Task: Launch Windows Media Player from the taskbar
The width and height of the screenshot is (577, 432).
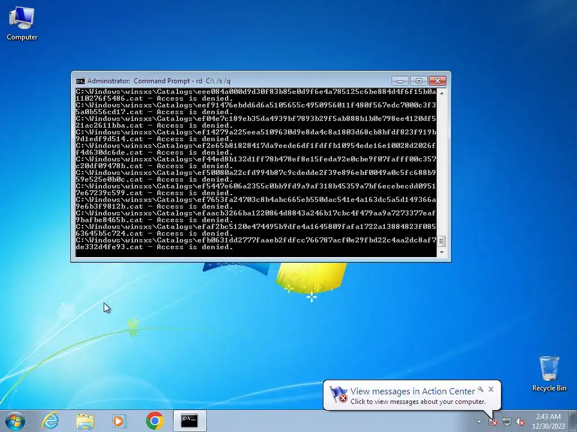Action: [x=119, y=421]
